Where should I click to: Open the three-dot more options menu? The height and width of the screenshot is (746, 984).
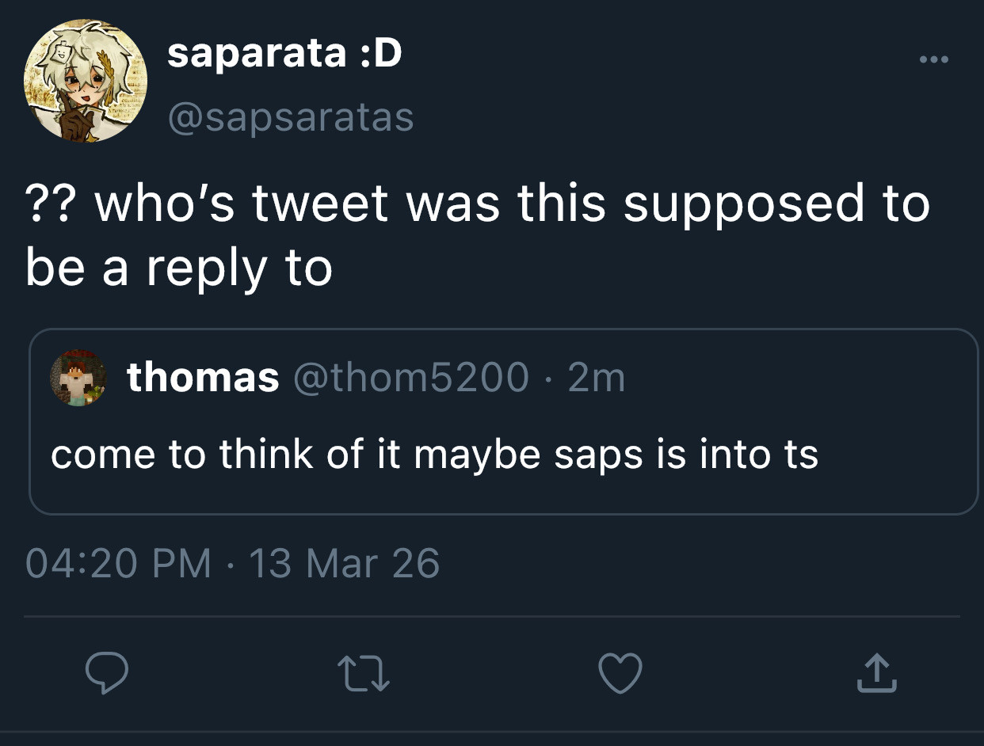(933, 60)
